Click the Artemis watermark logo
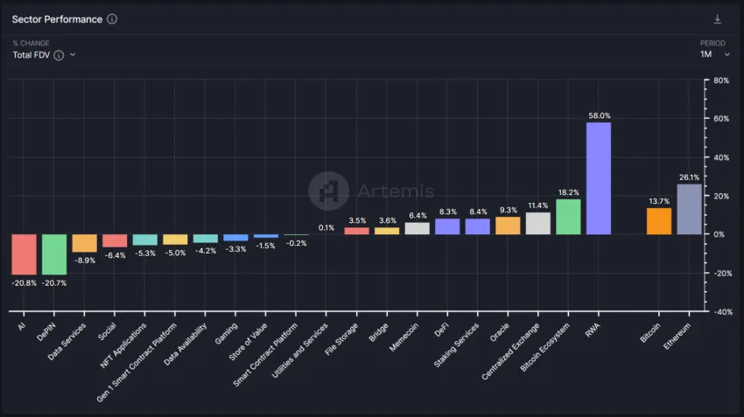Image resolution: width=744 pixels, height=417 pixels. 328,191
